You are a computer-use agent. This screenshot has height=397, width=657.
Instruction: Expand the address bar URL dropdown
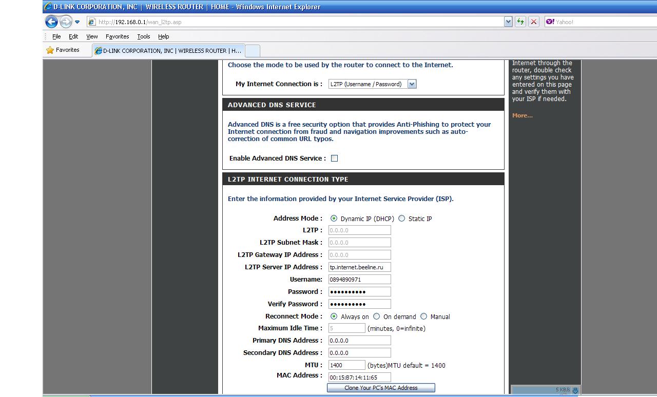[x=508, y=22]
